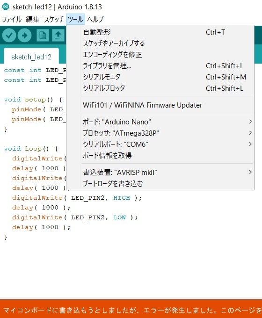Image resolution: width=262 pixels, height=318 pixels.
Task: Select ブートローダを書き込む
Action: [160, 183]
